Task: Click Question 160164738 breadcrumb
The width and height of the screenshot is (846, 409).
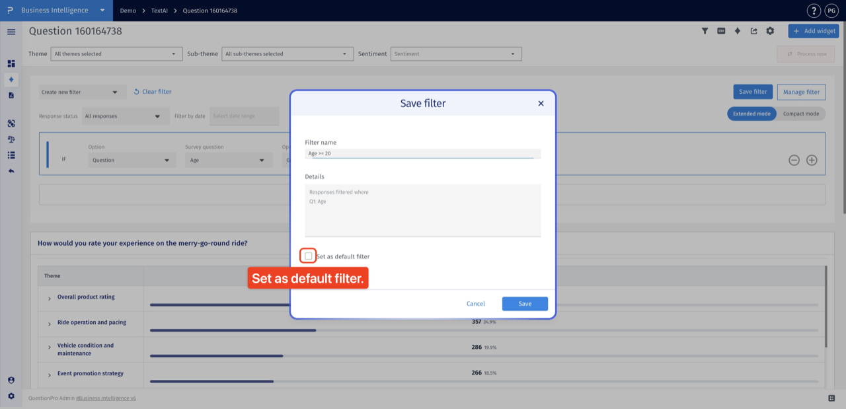Action: [210, 11]
